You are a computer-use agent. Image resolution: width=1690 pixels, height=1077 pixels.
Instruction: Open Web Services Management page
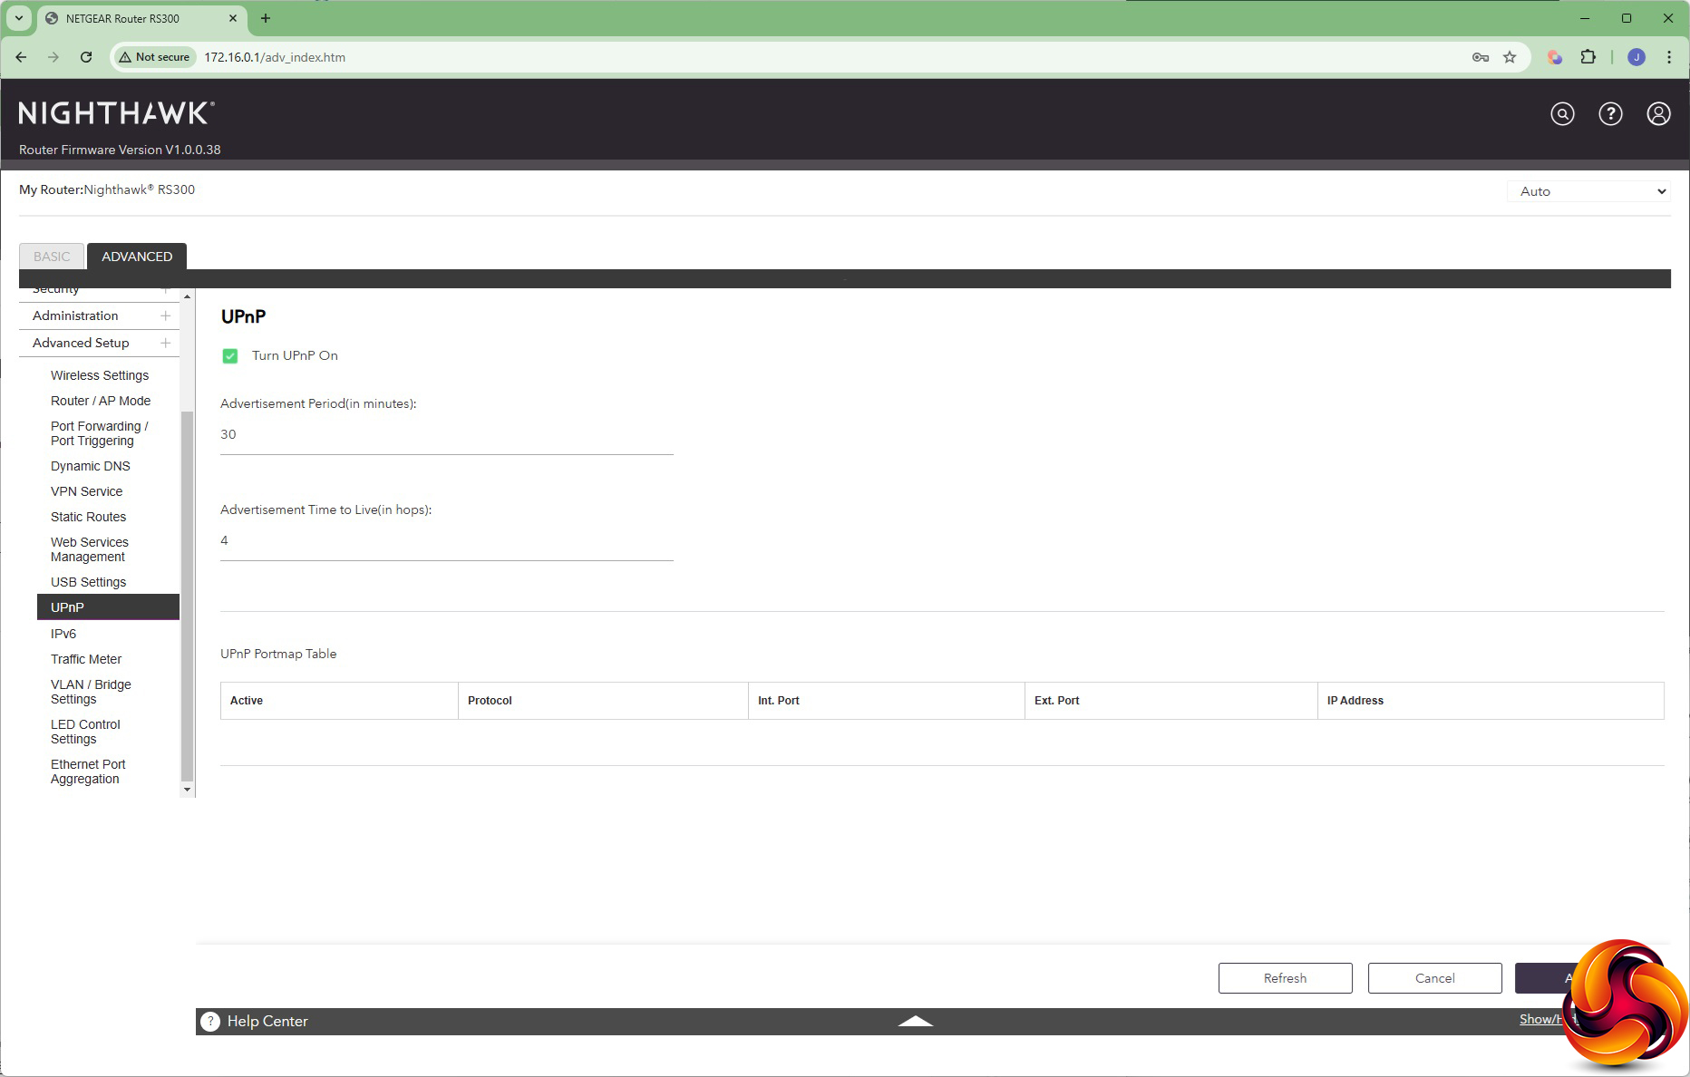[90, 549]
